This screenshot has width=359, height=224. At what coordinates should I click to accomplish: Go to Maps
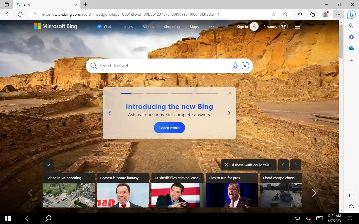[194, 27]
